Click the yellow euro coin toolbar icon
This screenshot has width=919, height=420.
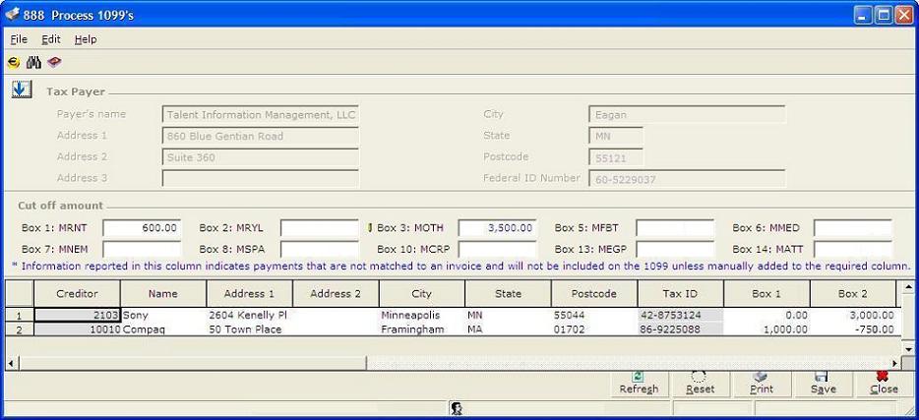pos(14,62)
